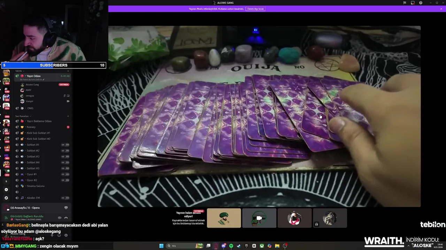The width and height of the screenshot is (446, 250).
Task: Open Discord help question mark icon
Action: pos(421,3)
